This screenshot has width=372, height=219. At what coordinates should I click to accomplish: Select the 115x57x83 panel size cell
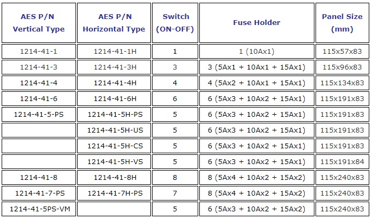pyautogui.click(x=342, y=51)
